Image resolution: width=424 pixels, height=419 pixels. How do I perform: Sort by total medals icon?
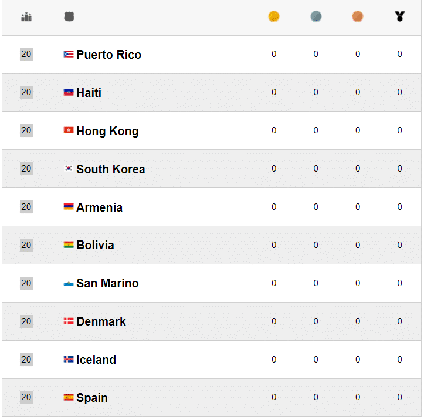[x=400, y=17]
